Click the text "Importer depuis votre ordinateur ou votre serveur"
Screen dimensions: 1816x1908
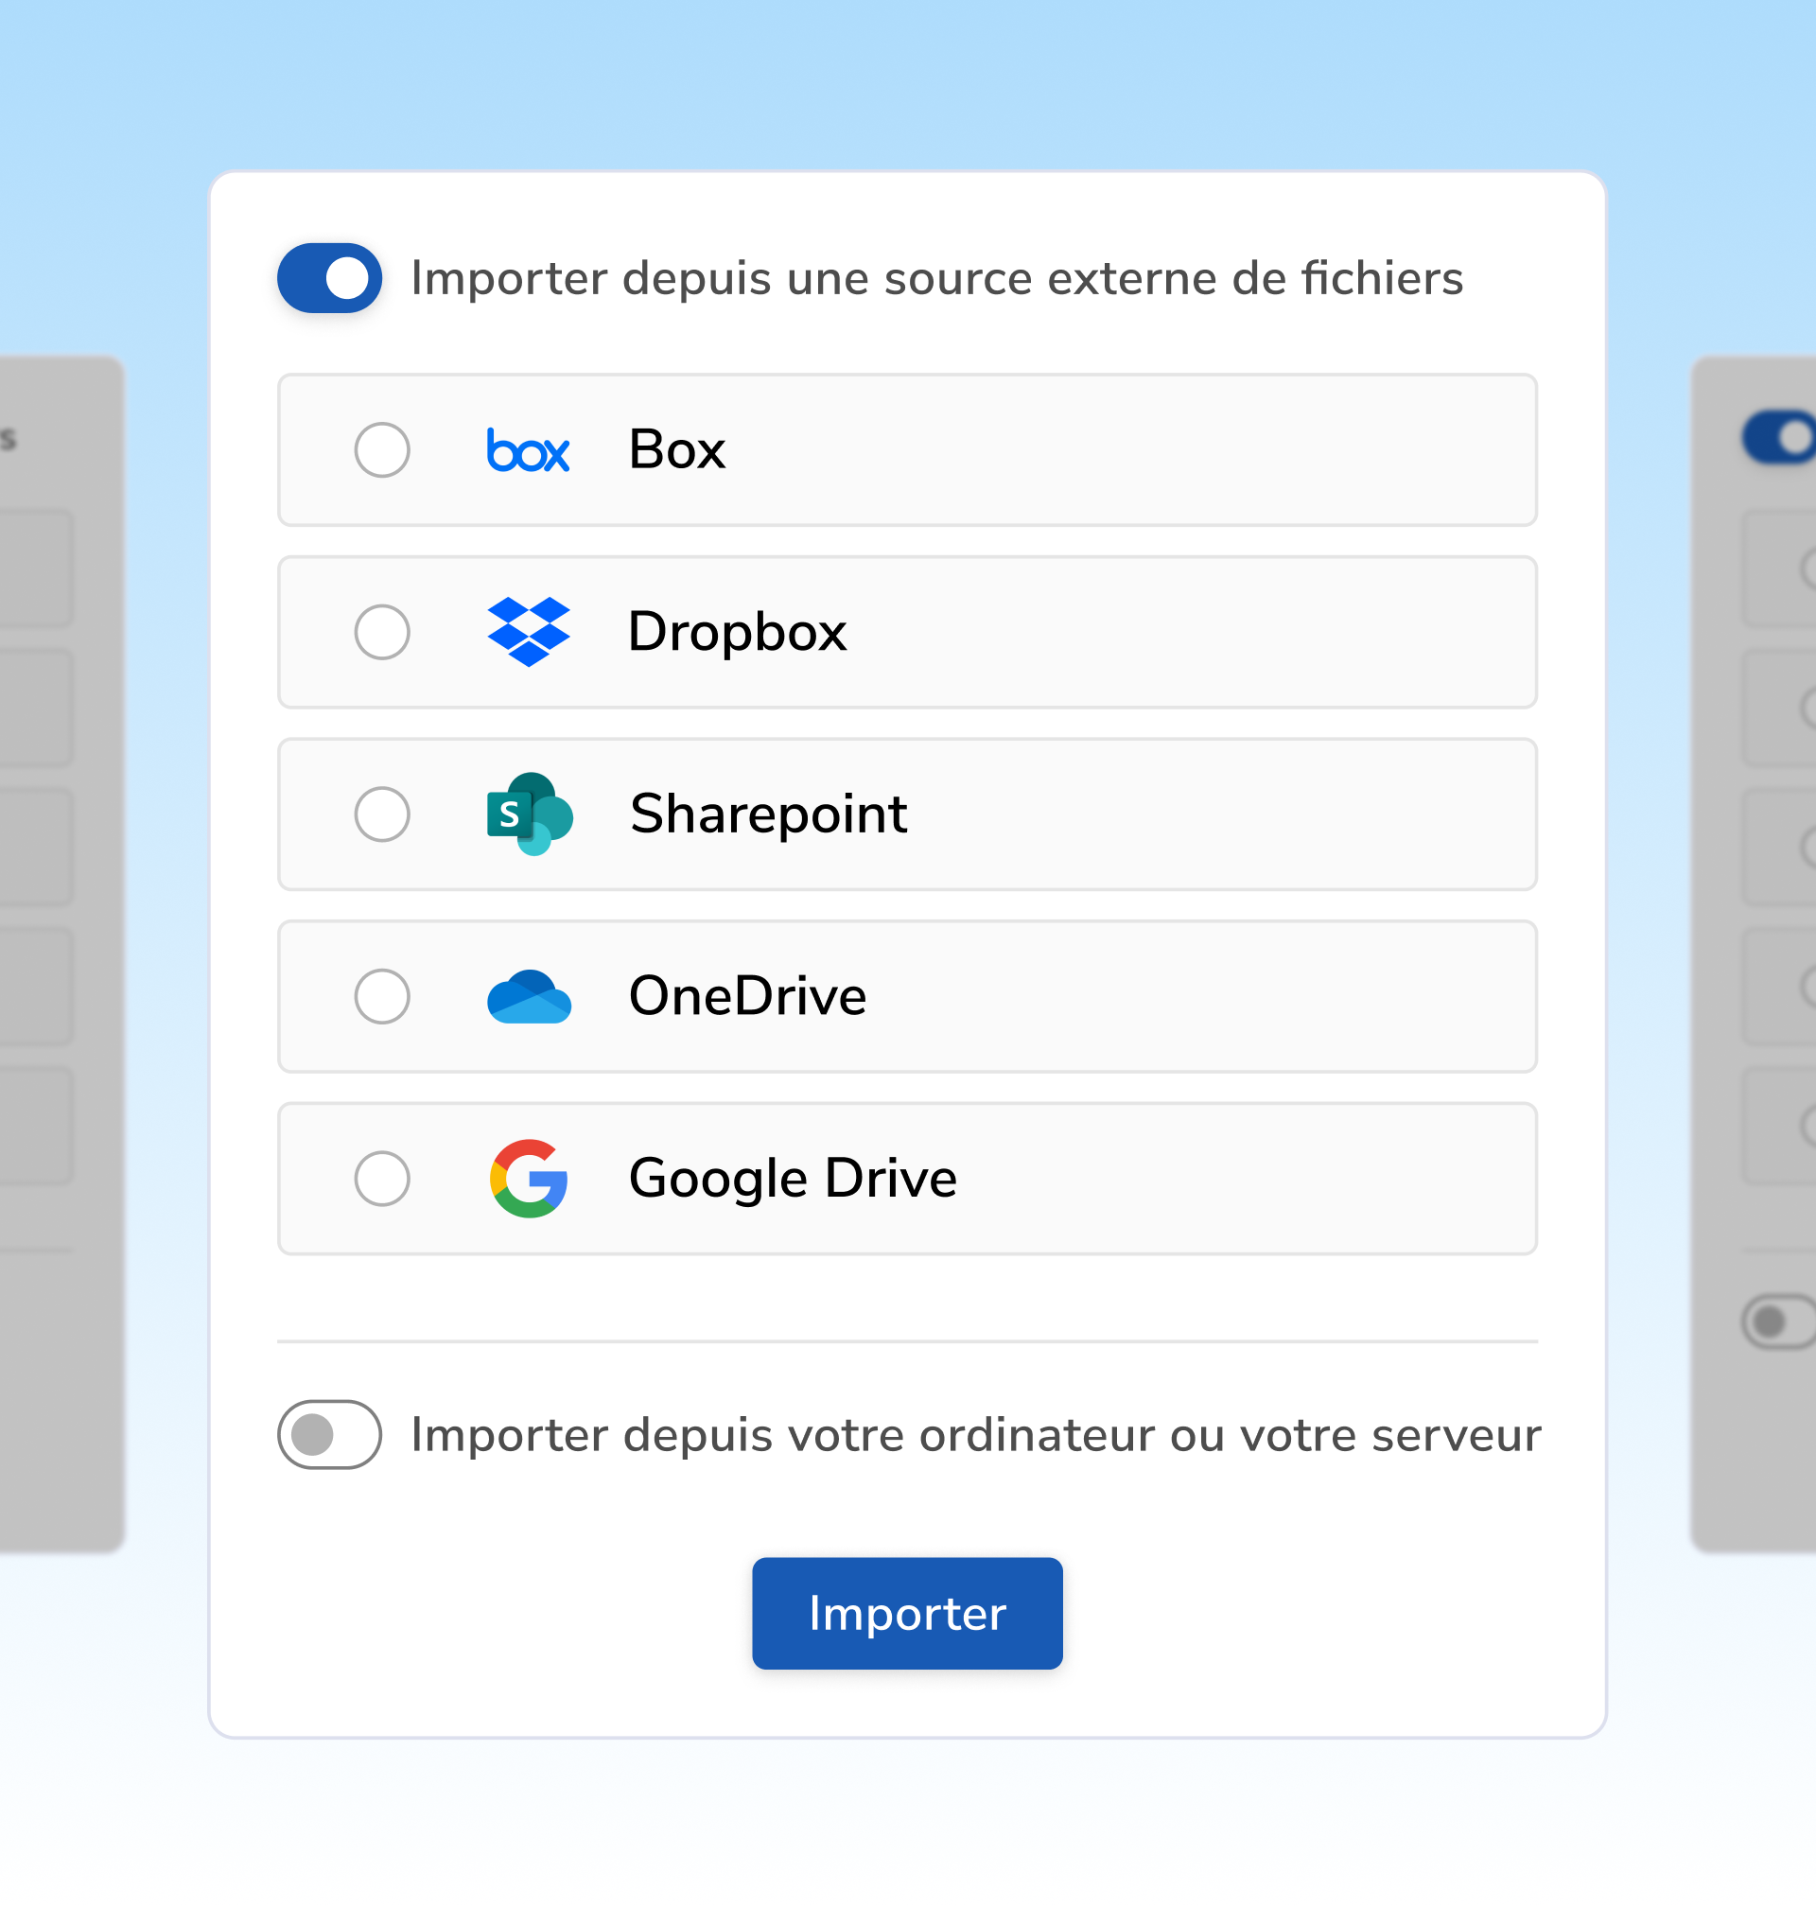976,1435
